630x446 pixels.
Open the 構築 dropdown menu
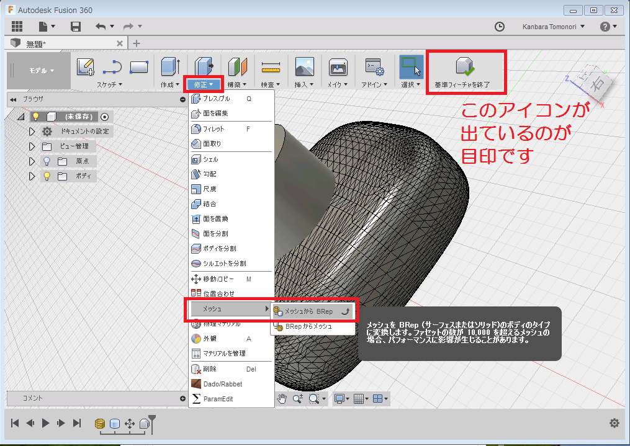tap(237, 85)
